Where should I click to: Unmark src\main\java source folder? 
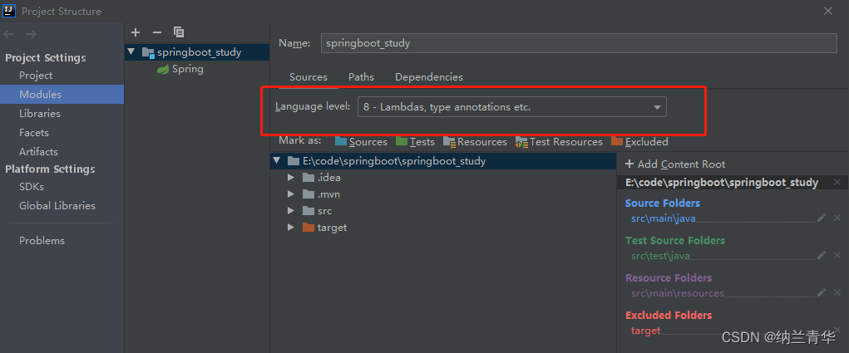(x=837, y=218)
